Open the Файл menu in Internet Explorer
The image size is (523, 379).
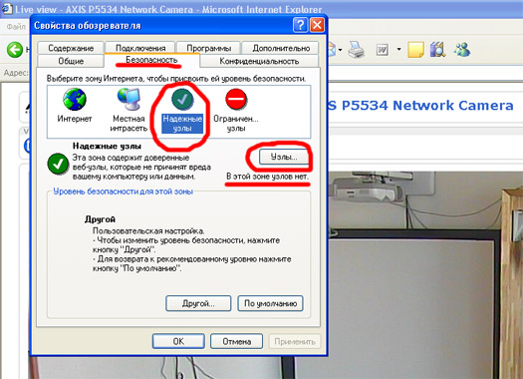(x=16, y=26)
